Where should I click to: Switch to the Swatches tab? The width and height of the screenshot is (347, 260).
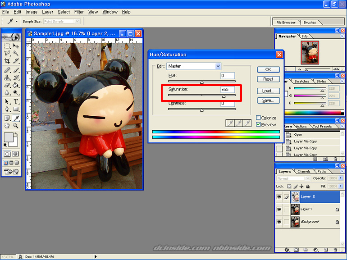(301, 82)
